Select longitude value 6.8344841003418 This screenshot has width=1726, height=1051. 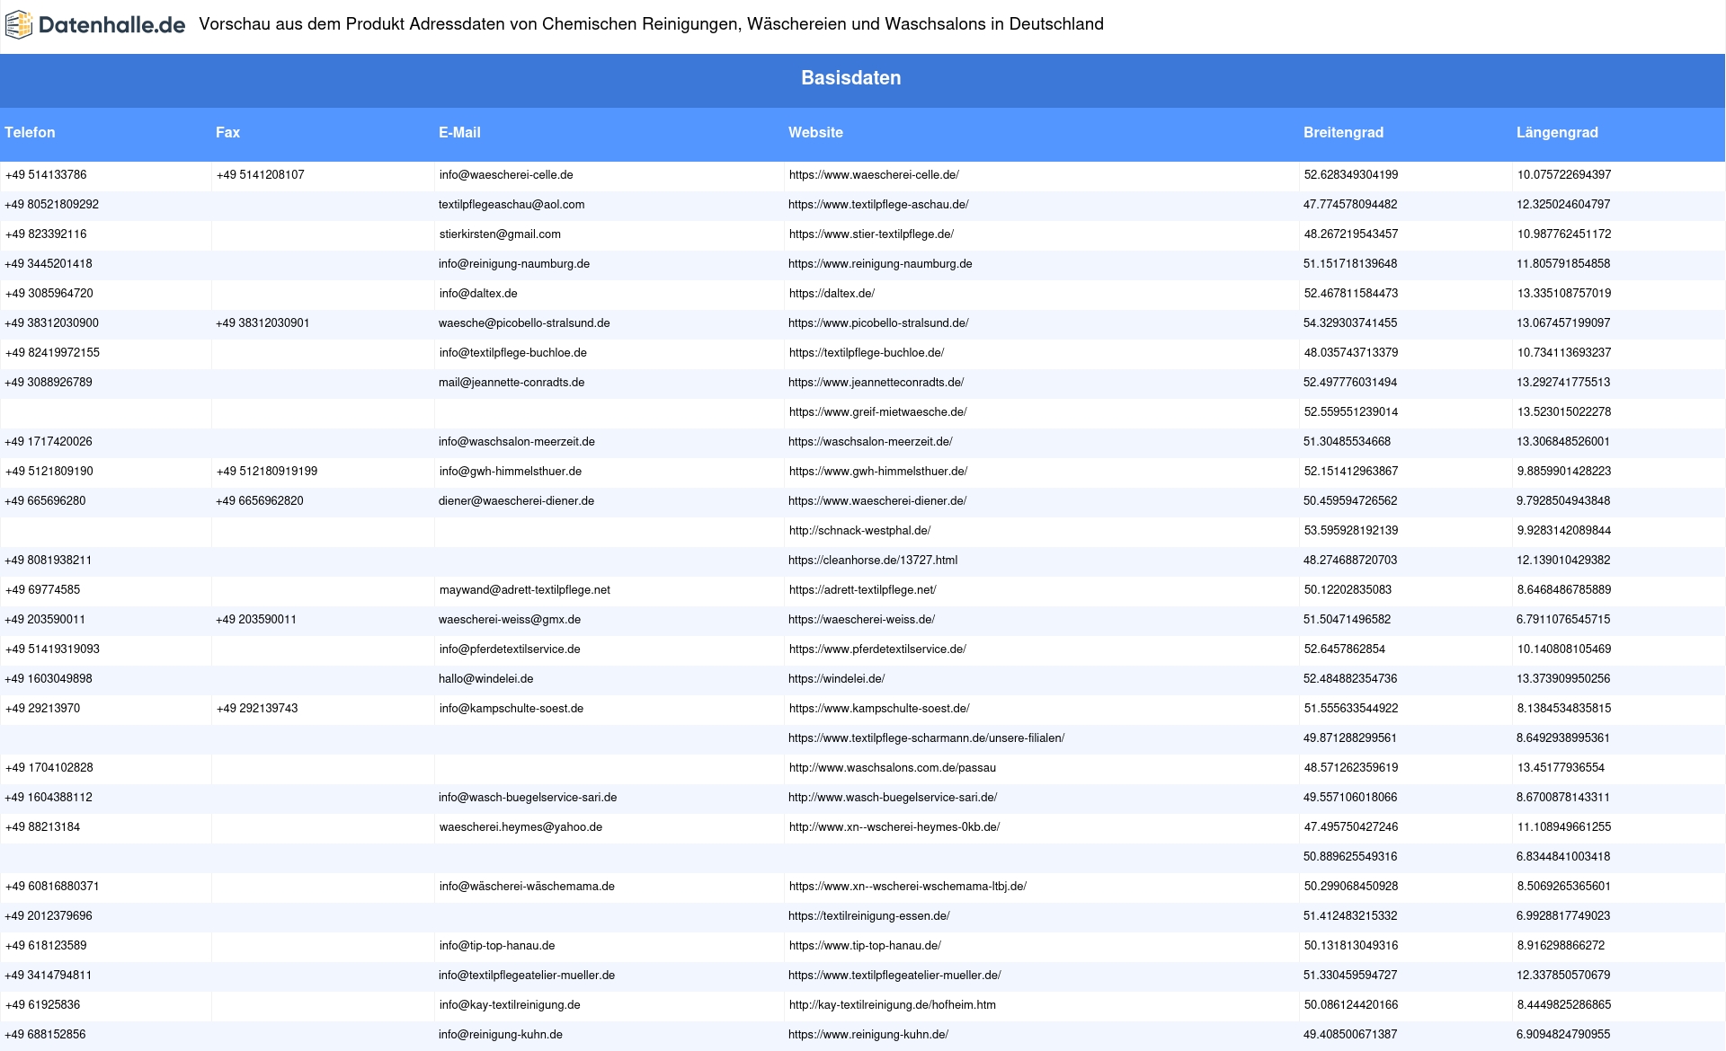point(1563,857)
